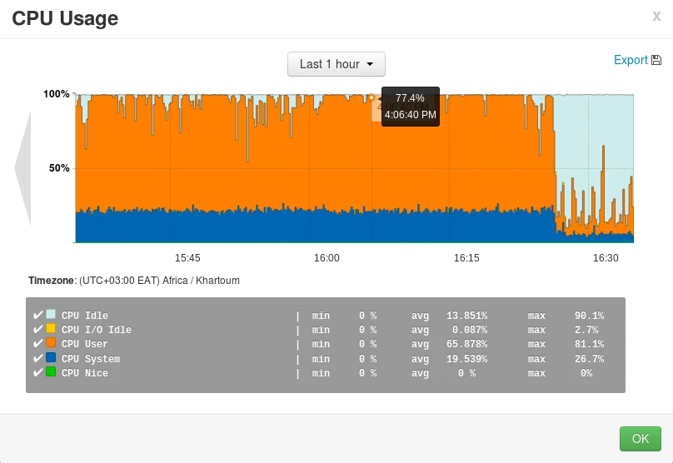Click the CPU System max value 26.7%

point(590,359)
